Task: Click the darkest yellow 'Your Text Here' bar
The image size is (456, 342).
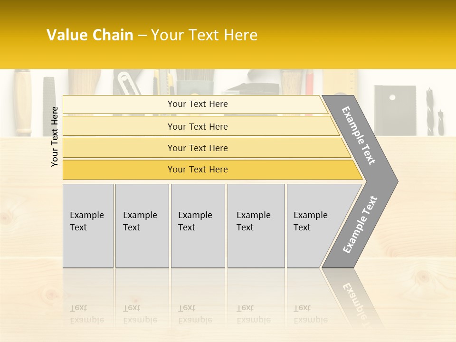Action: pos(213,170)
